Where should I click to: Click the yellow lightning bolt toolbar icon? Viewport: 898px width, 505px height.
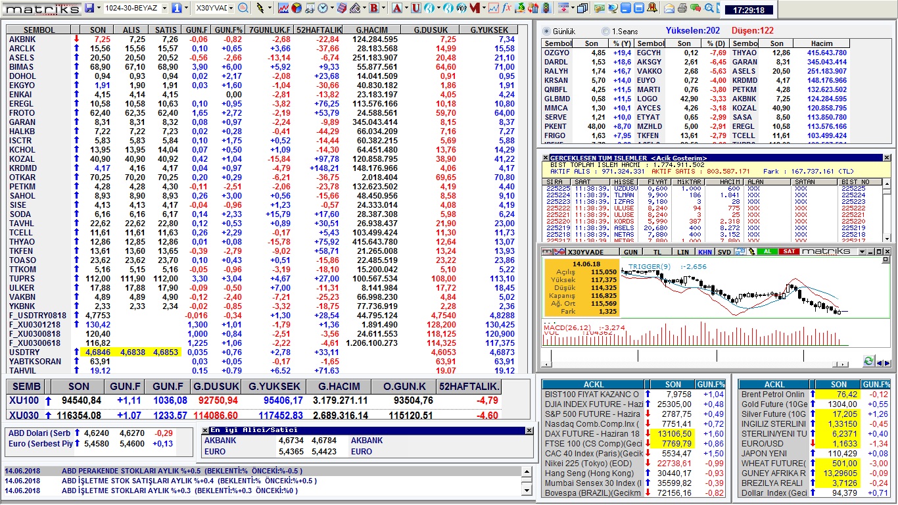tap(260, 8)
